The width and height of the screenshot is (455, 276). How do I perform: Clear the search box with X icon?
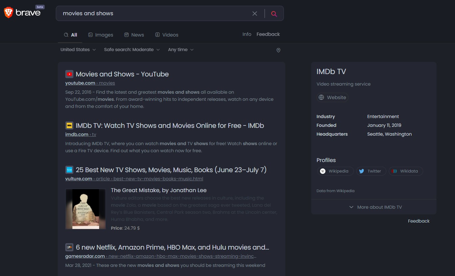point(255,14)
